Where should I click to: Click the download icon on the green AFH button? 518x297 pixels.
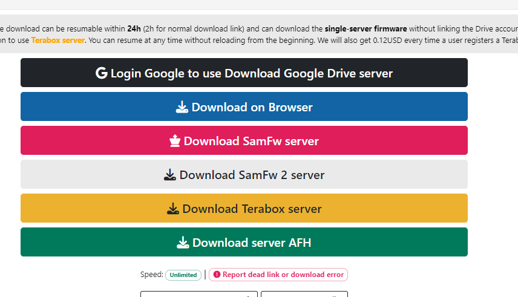pyautogui.click(x=183, y=243)
